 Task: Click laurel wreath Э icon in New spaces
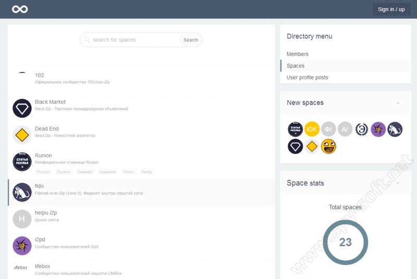[362, 129]
